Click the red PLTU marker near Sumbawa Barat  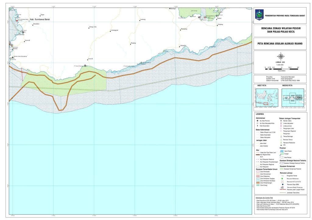(17, 20)
